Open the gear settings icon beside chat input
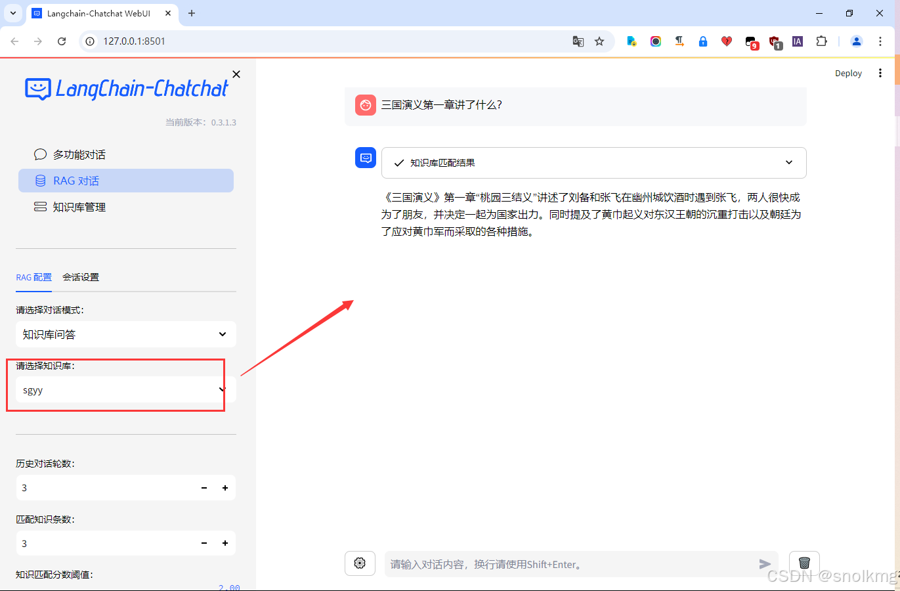 [x=360, y=563]
